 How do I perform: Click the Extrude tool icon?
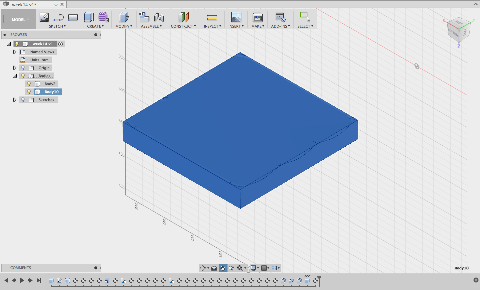point(89,17)
